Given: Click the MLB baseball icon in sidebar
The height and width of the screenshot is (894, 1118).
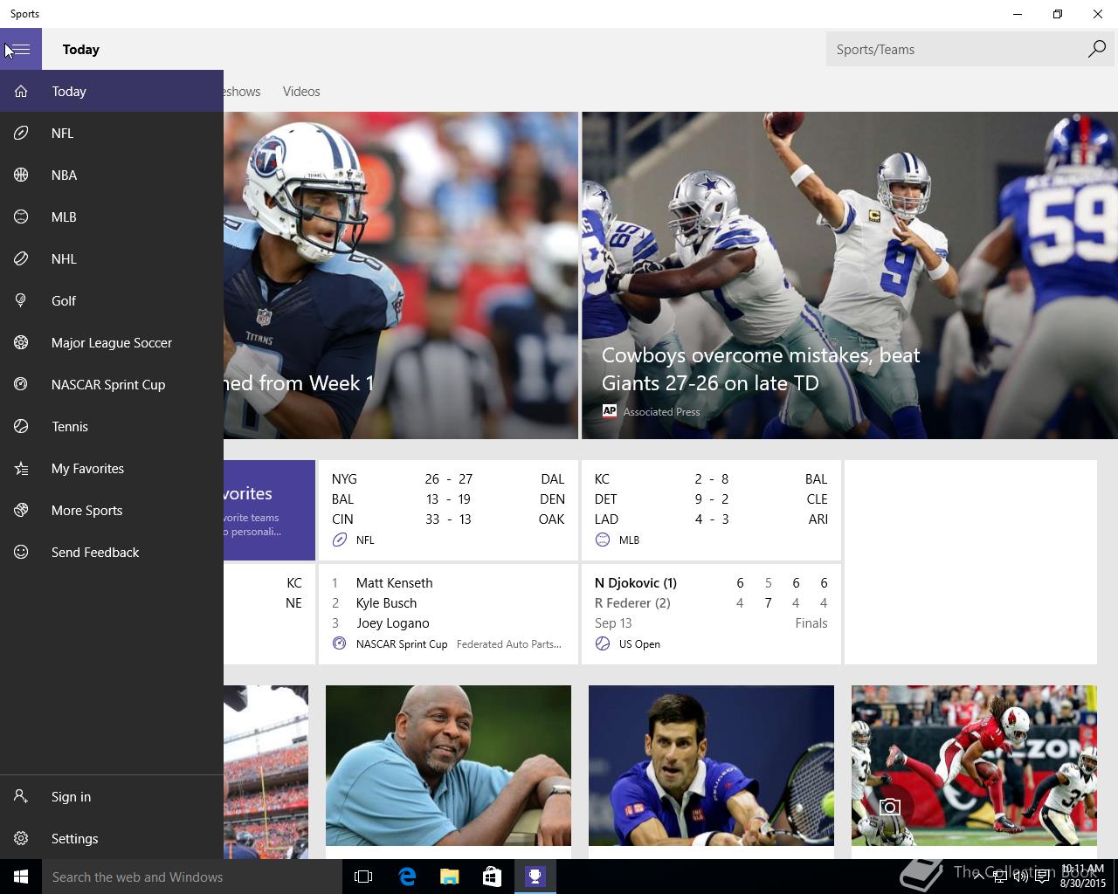Looking at the screenshot, I should 21,217.
